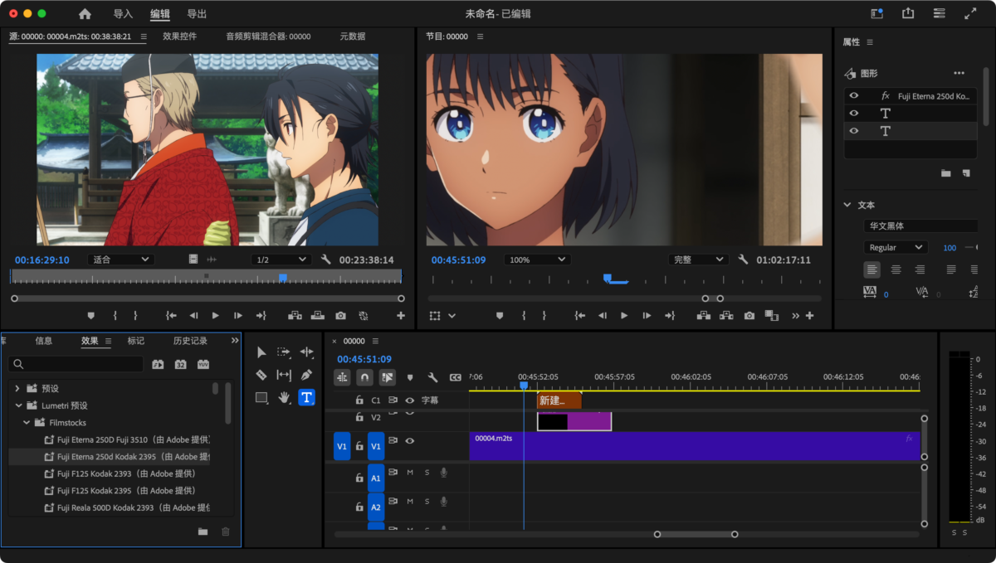Viewport: 996px width, 563px height.
Task: Toggle timeline snapping magnet
Action: [x=364, y=377]
